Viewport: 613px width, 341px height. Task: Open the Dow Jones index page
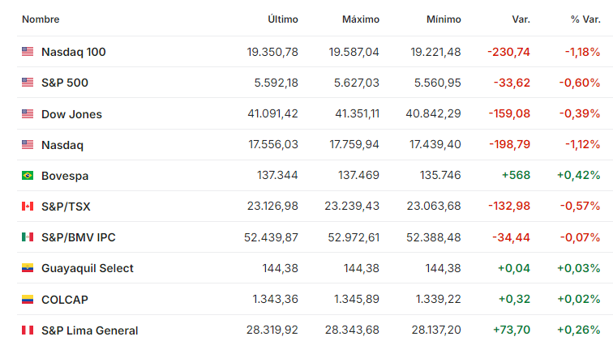pos(71,114)
